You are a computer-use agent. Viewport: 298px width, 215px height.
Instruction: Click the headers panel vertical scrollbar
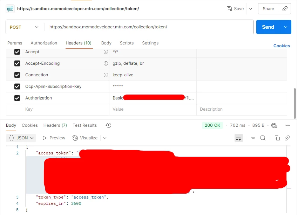pos(295,103)
